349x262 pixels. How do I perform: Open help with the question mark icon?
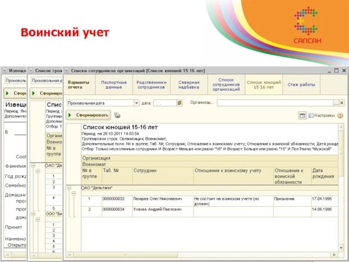[x=340, y=115]
